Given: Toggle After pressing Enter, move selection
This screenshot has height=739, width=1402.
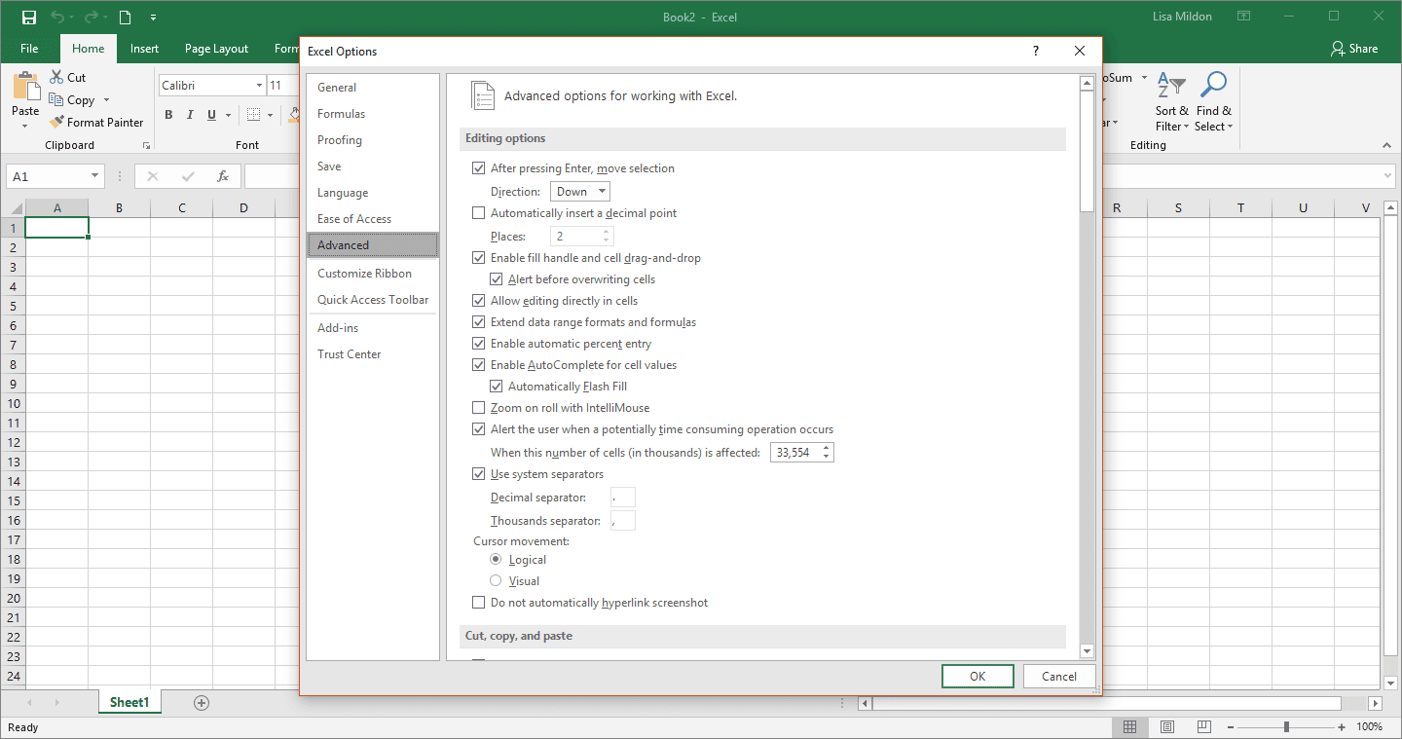Looking at the screenshot, I should pyautogui.click(x=478, y=168).
